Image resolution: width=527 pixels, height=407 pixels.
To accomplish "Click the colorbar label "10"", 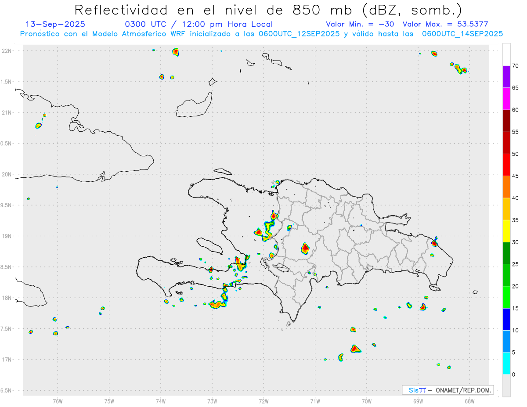I will coord(516,331).
